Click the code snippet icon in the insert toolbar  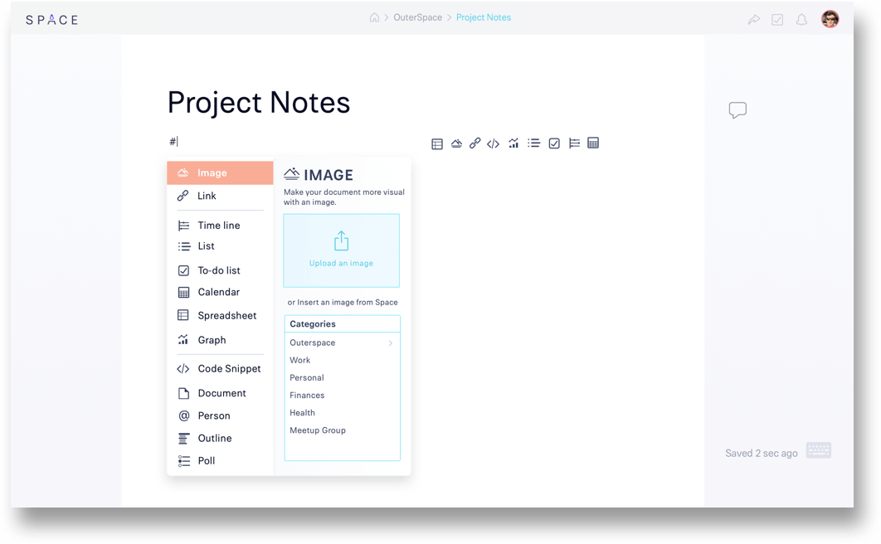(x=493, y=143)
